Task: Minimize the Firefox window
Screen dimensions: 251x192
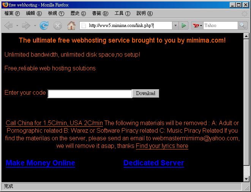Action: [x=233, y=5]
